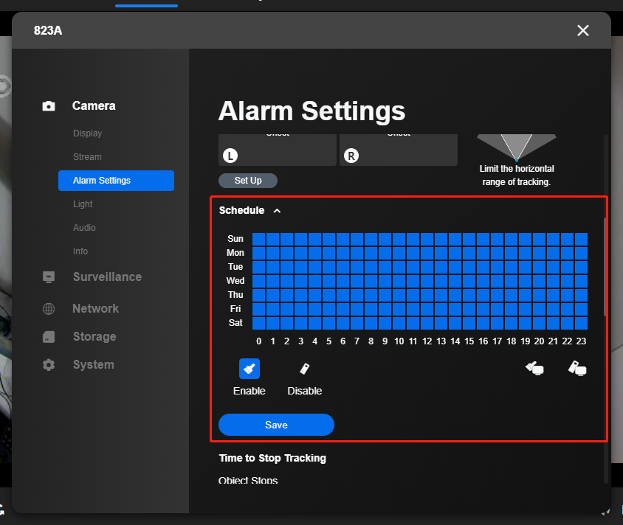Click the System gear icon
Screen dimensions: 623x525
pyautogui.click(x=49, y=365)
